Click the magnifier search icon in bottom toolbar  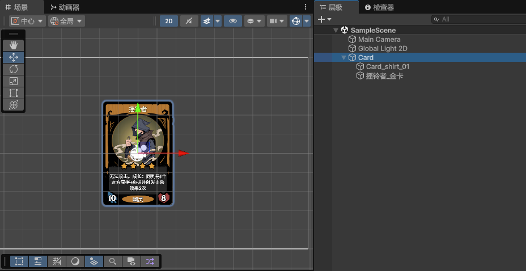[x=113, y=261]
